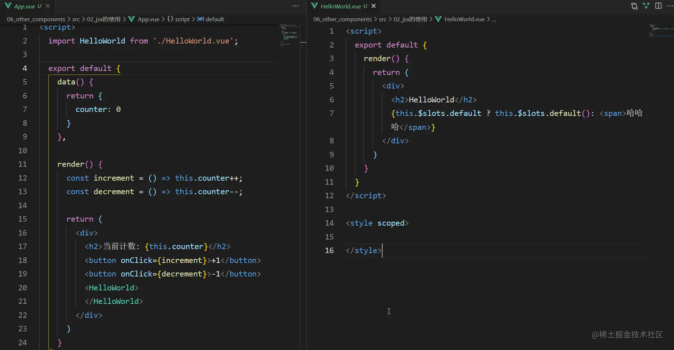This screenshot has height=350, width=674.
Task: Click the opening <HelloWorld> tag in App.vue
Action: (112, 288)
